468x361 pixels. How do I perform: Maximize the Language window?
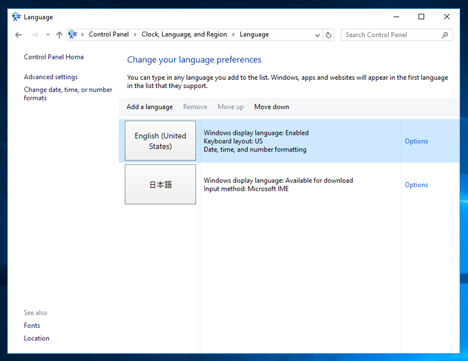pos(421,17)
